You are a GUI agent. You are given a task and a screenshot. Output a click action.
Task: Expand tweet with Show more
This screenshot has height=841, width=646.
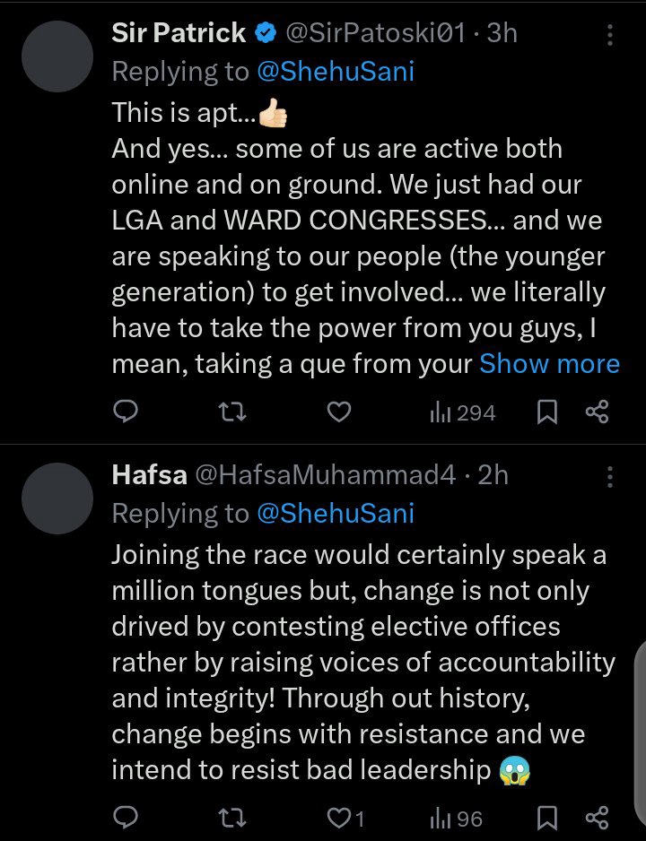click(x=549, y=363)
